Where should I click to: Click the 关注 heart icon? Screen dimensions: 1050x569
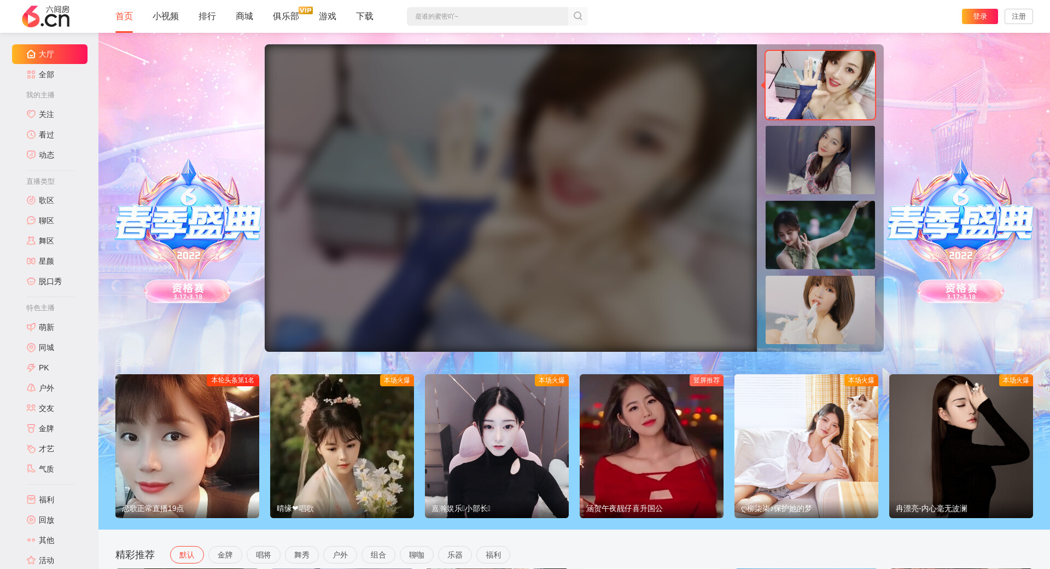click(x=31, y=114)
